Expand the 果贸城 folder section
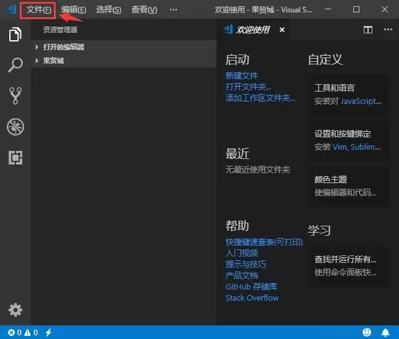 (53, 61)
